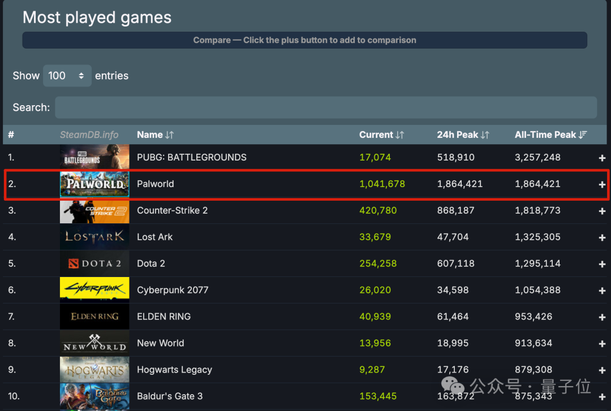Select New World all-time peak 913,634
Viewport: 611px width, 411px height.
[533, 343]
